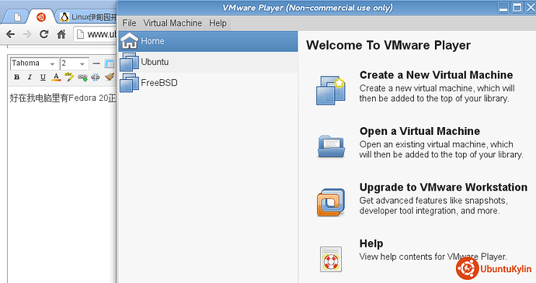Click the insert link icon

coord(82,78)
